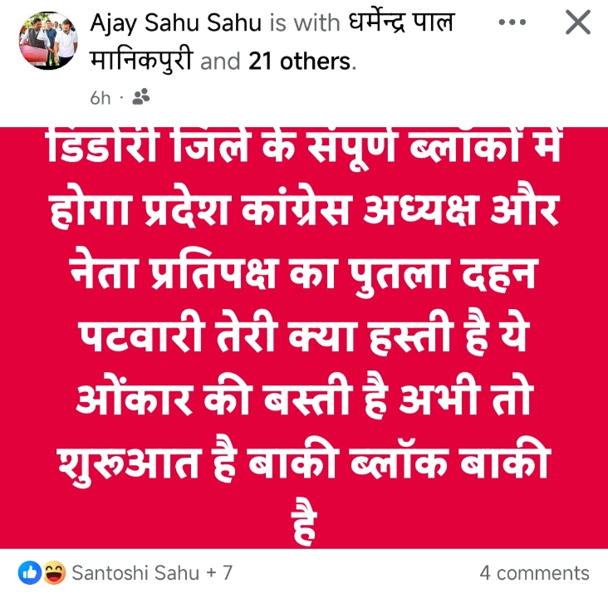
Task: Open tagged profile धर्मेन्द्र पाल
Action: coord(400,22)
